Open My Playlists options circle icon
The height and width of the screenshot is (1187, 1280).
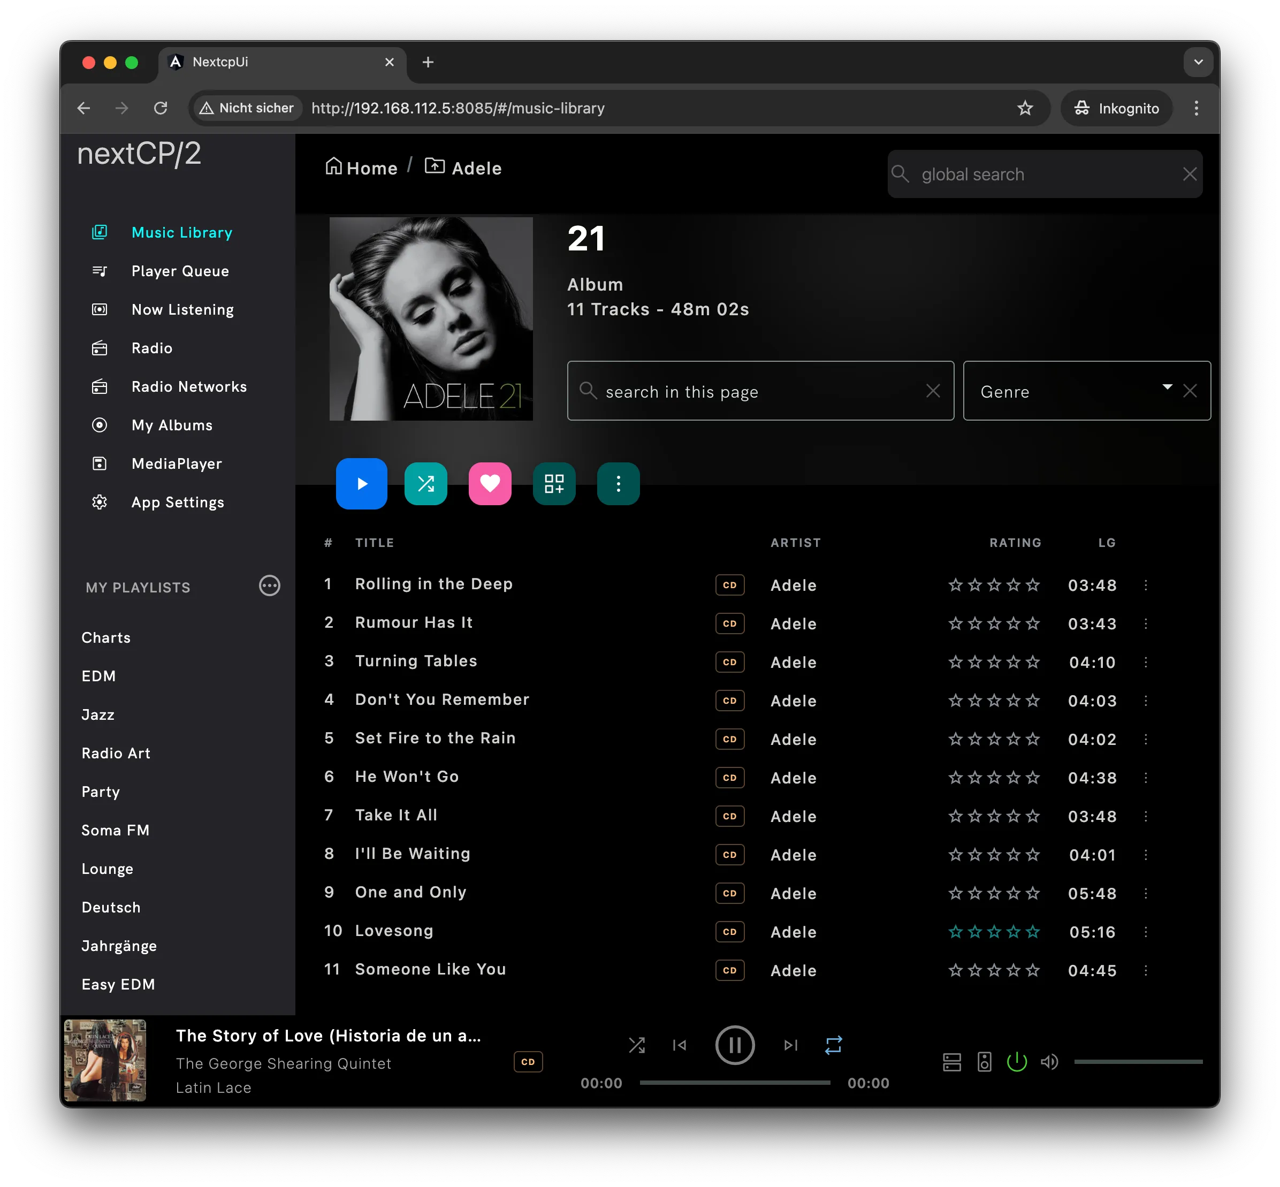tap(269, 586)
